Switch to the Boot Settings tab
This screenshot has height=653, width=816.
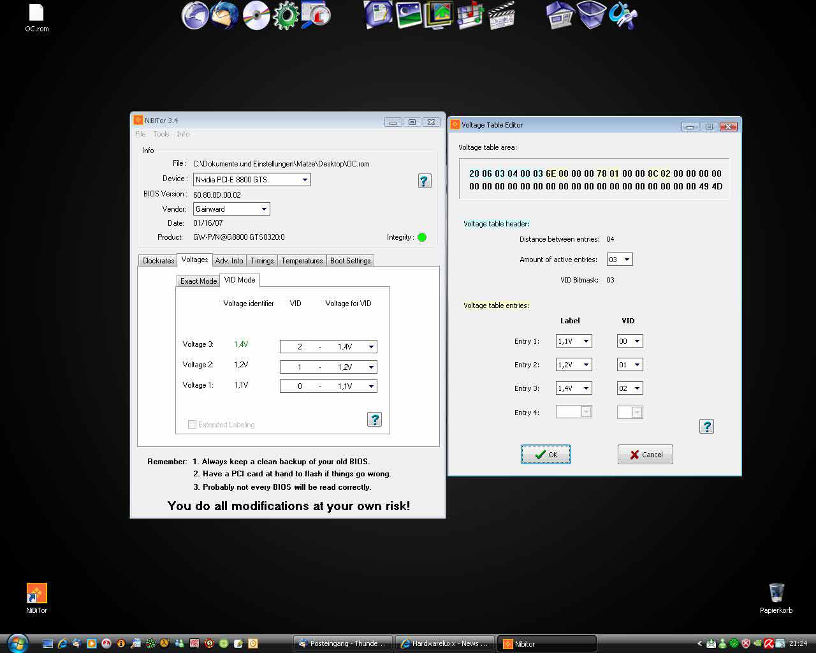(x=350, y=261)
